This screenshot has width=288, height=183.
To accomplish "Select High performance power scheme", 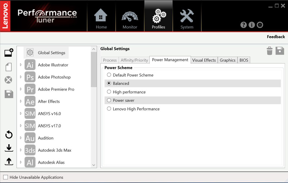I will (109, 92).
